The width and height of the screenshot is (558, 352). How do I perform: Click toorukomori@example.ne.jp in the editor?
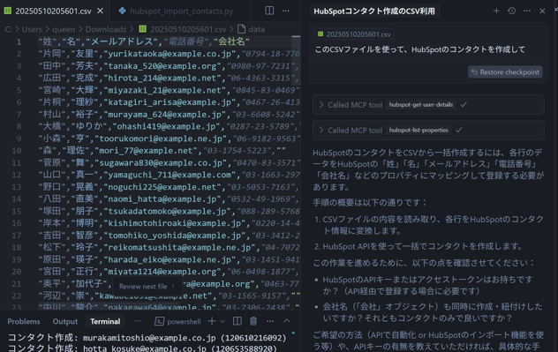pyautogui.click(x=161, y=139)
